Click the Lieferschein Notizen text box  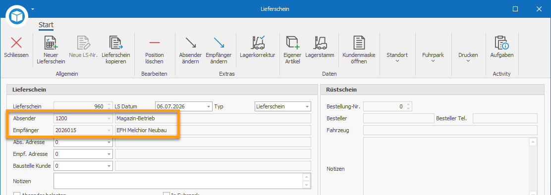pos(182,181)
